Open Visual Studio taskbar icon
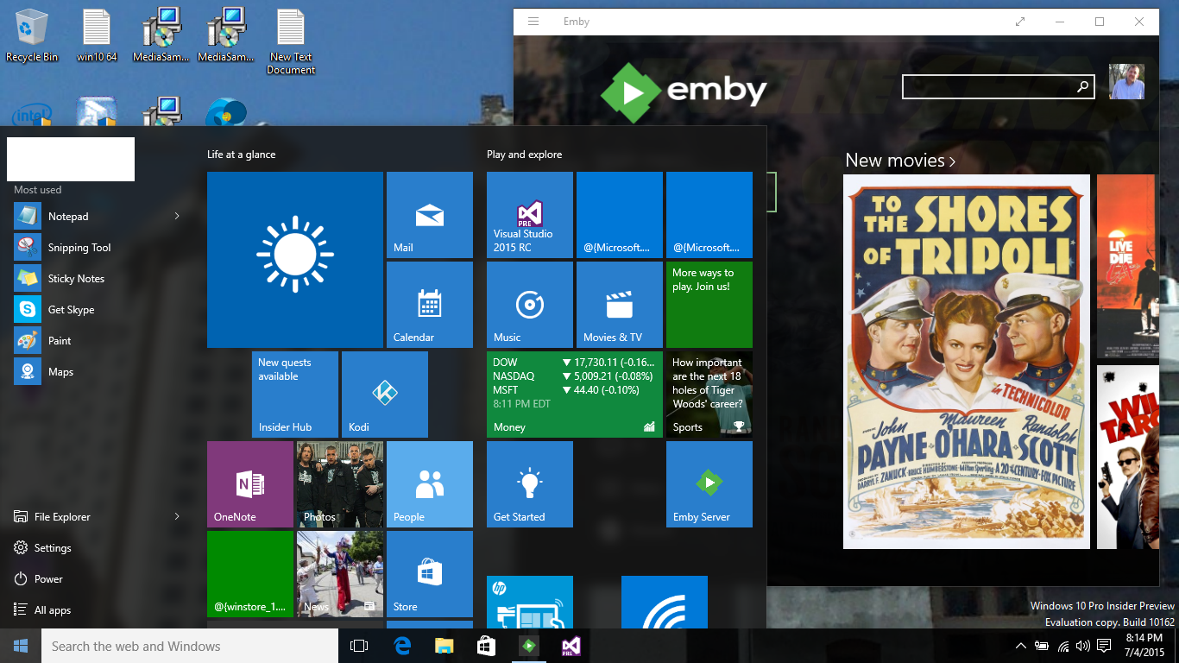 pos(571,646)
